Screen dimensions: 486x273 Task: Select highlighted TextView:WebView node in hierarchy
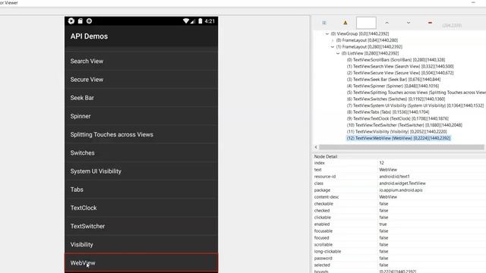pos(399,138)
